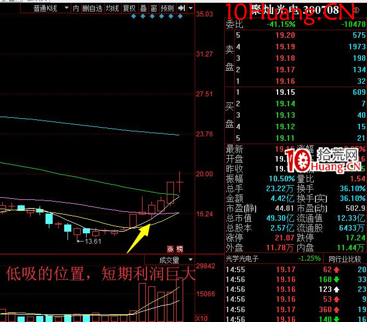367x322 pixels.
Task: Select the sell level 3 price 19.18
Action: [x=285, y=58]
